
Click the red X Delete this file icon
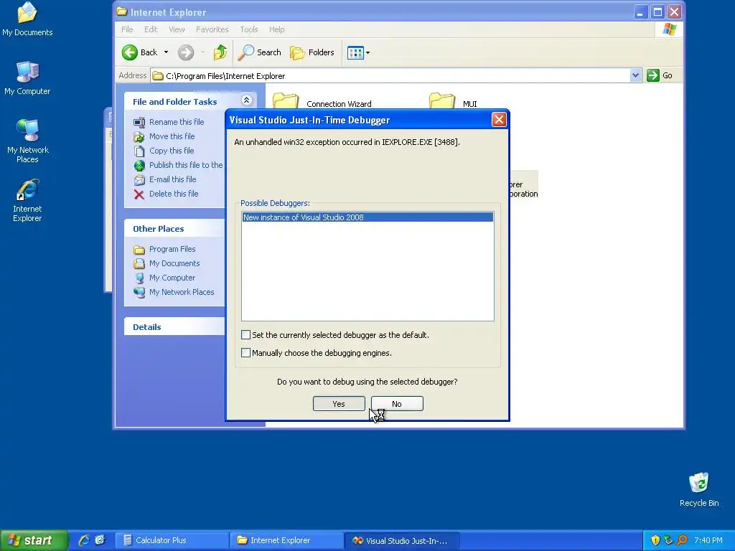point(139,194)
